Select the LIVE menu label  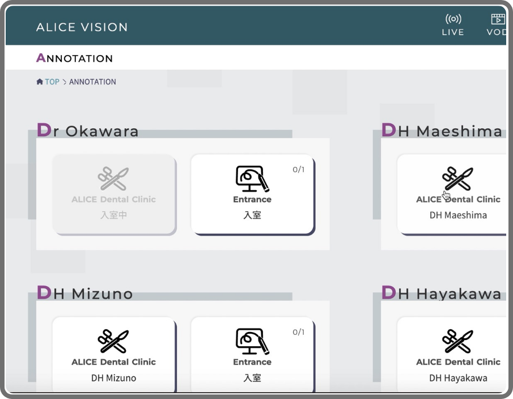pyautogui.click(x=453, y=32)
